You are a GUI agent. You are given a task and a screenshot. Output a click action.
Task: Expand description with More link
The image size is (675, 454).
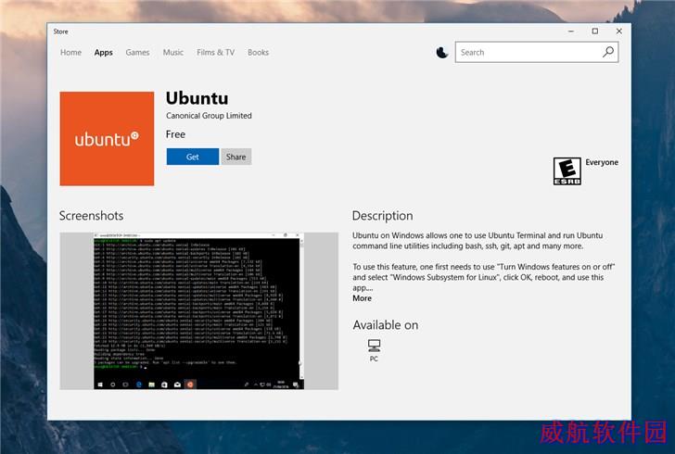click(x=362, y=298)
